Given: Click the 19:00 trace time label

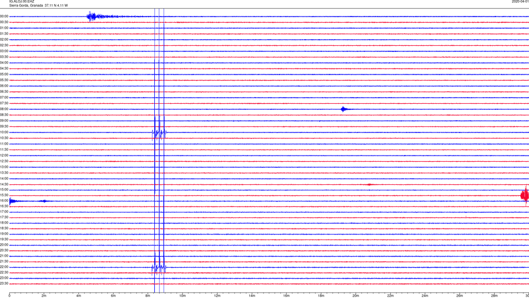Looking at the screenshot, I should pos(4,233).
